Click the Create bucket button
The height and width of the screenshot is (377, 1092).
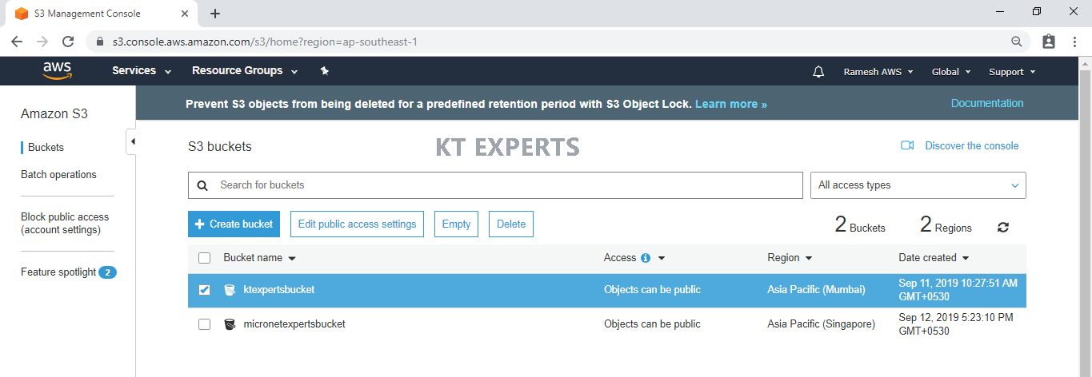(x=234, y=224)
